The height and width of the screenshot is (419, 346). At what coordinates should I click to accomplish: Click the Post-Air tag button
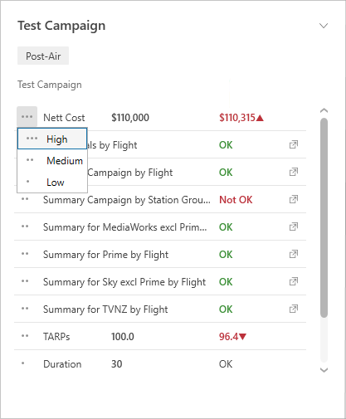click(x=43, y=56)
